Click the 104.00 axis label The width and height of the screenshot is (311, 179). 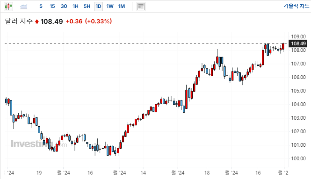[x=298, y=104]
